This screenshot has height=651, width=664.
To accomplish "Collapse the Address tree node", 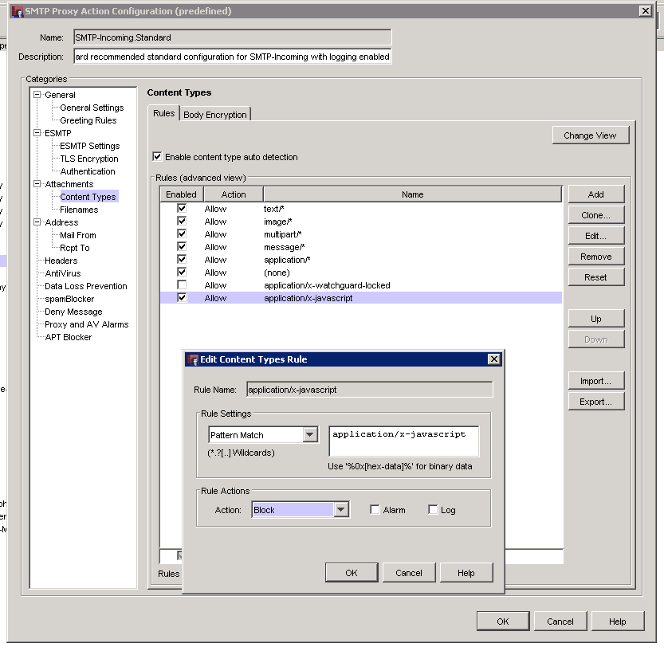I will point(37,222).
